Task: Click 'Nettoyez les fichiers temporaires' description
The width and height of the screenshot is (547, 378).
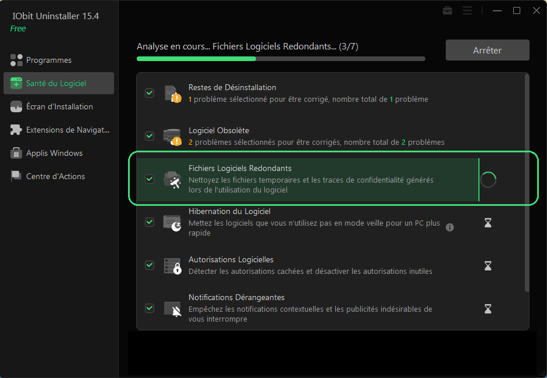Action: [x=311, y=185]
